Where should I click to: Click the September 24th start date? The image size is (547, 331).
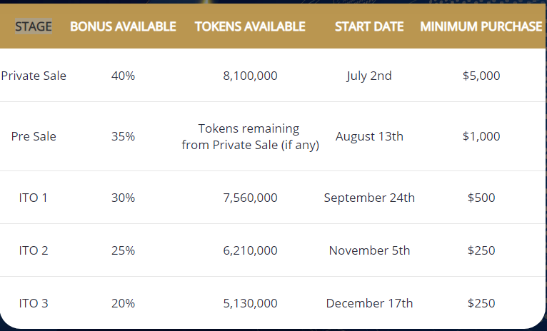tap(369, 198)
